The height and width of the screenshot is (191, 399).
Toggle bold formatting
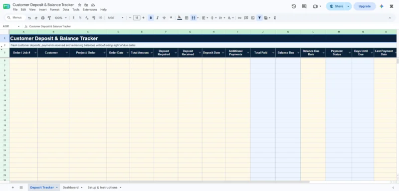[x=151, y=18]
